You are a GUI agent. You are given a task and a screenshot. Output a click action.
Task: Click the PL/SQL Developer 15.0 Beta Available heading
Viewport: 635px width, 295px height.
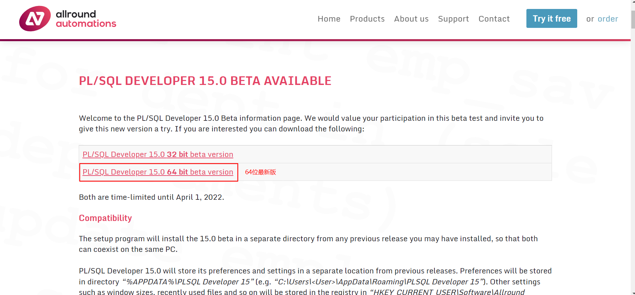[x=205, y=81]
